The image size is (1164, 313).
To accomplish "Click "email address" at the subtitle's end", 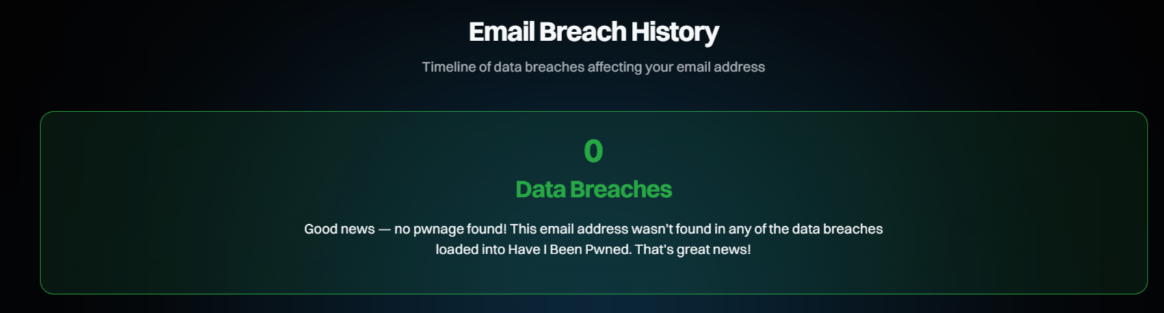I will tap(720, 67).
